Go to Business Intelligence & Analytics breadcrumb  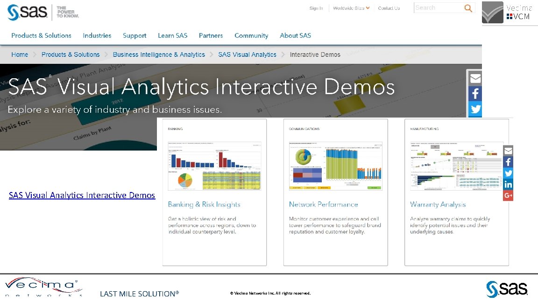[x=159, y=55]
